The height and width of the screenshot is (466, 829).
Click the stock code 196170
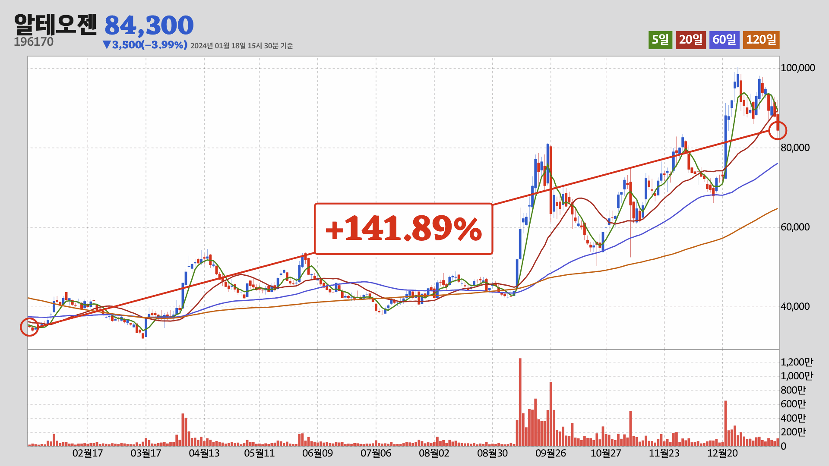[x=34, y=42]
